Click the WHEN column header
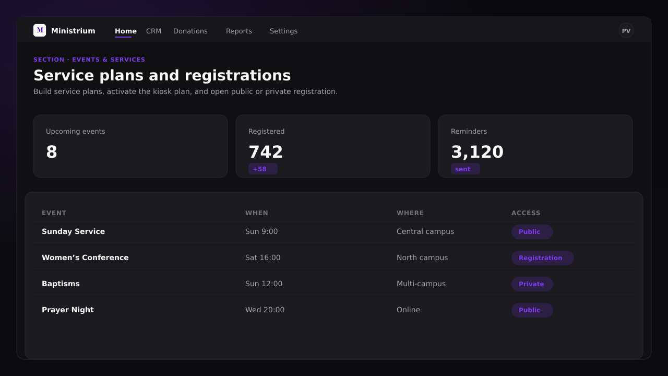 [257, 213]
